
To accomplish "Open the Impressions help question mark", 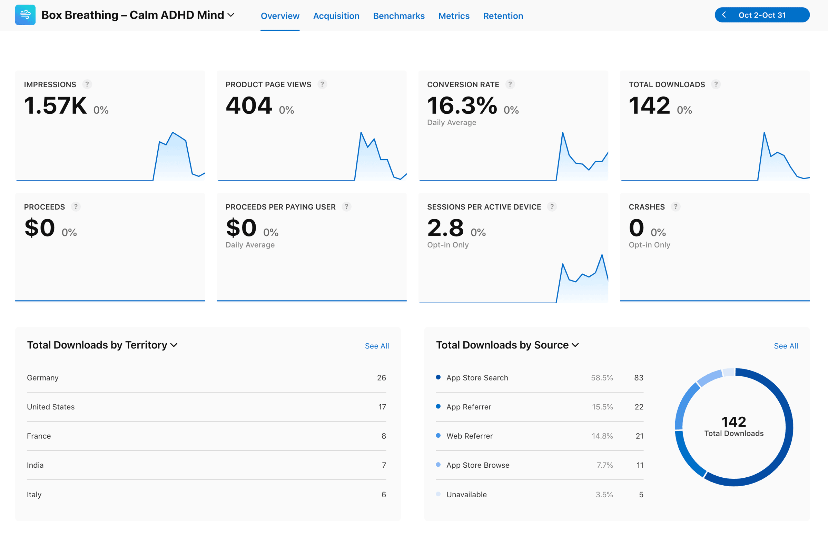I will point(87,84).
